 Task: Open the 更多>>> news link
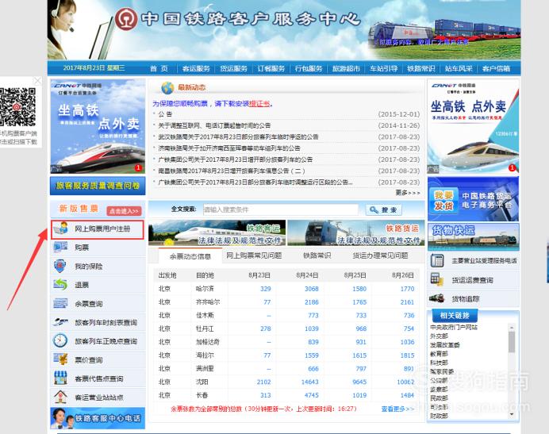tap(408, 193)
